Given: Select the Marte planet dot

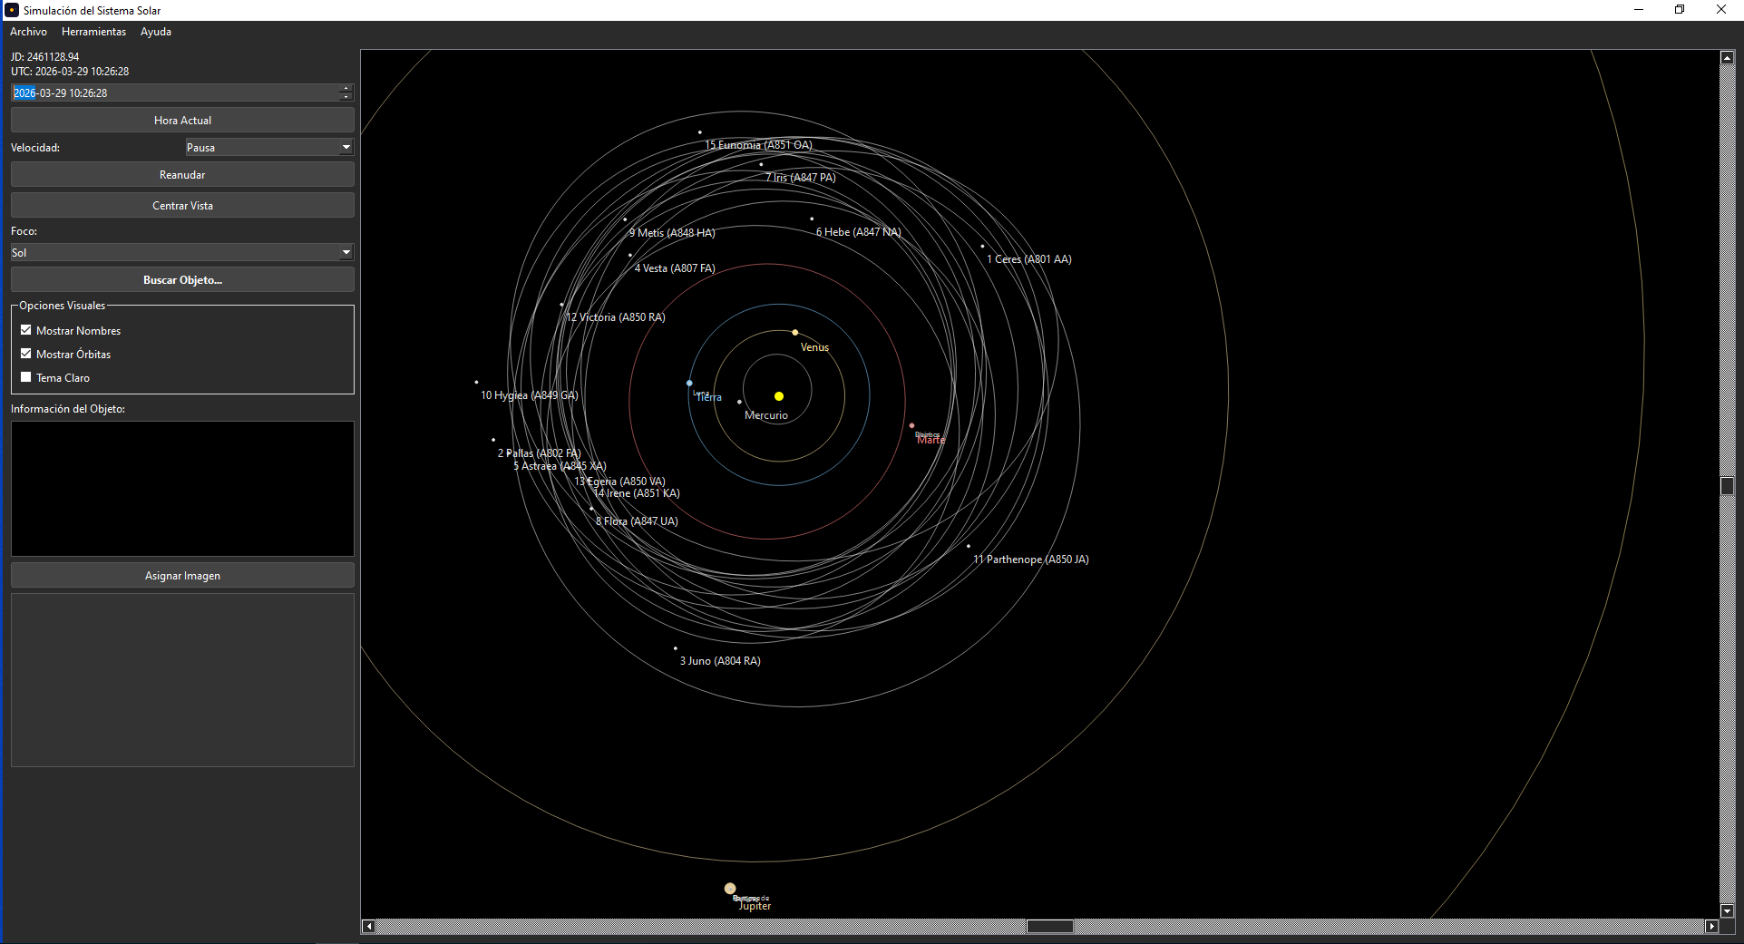Looking at the screenshot, I should click(x=912, y=425).
